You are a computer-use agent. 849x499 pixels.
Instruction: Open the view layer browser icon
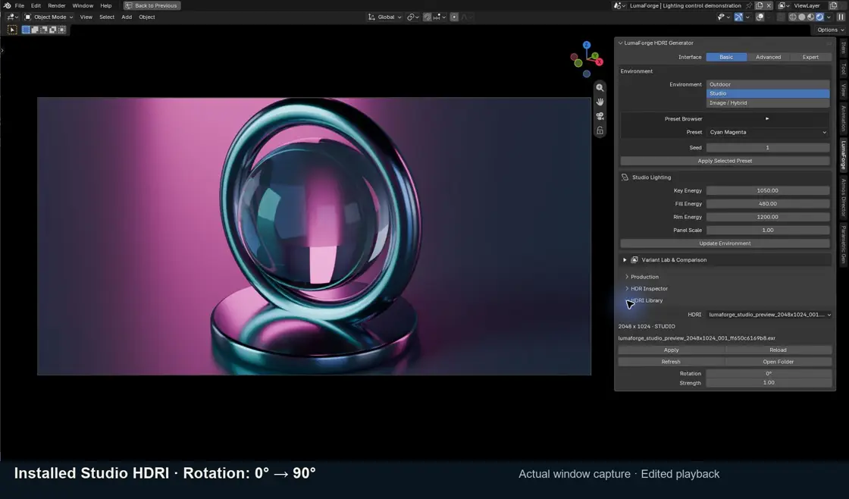(784, 5)
